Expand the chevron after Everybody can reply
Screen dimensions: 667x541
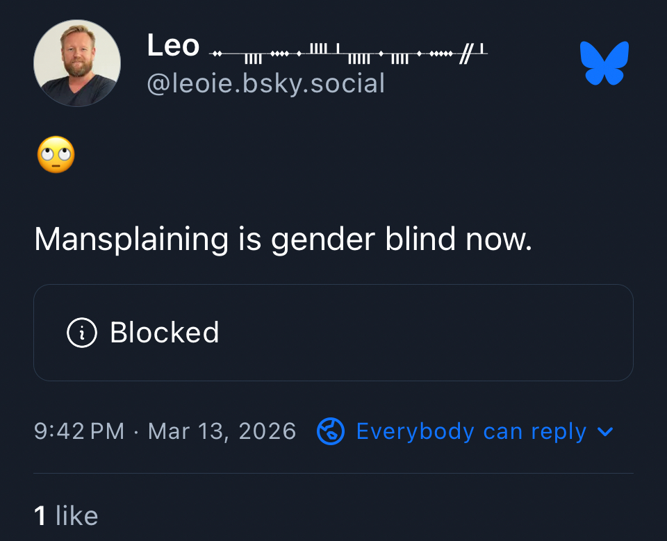tap(605, 431)
